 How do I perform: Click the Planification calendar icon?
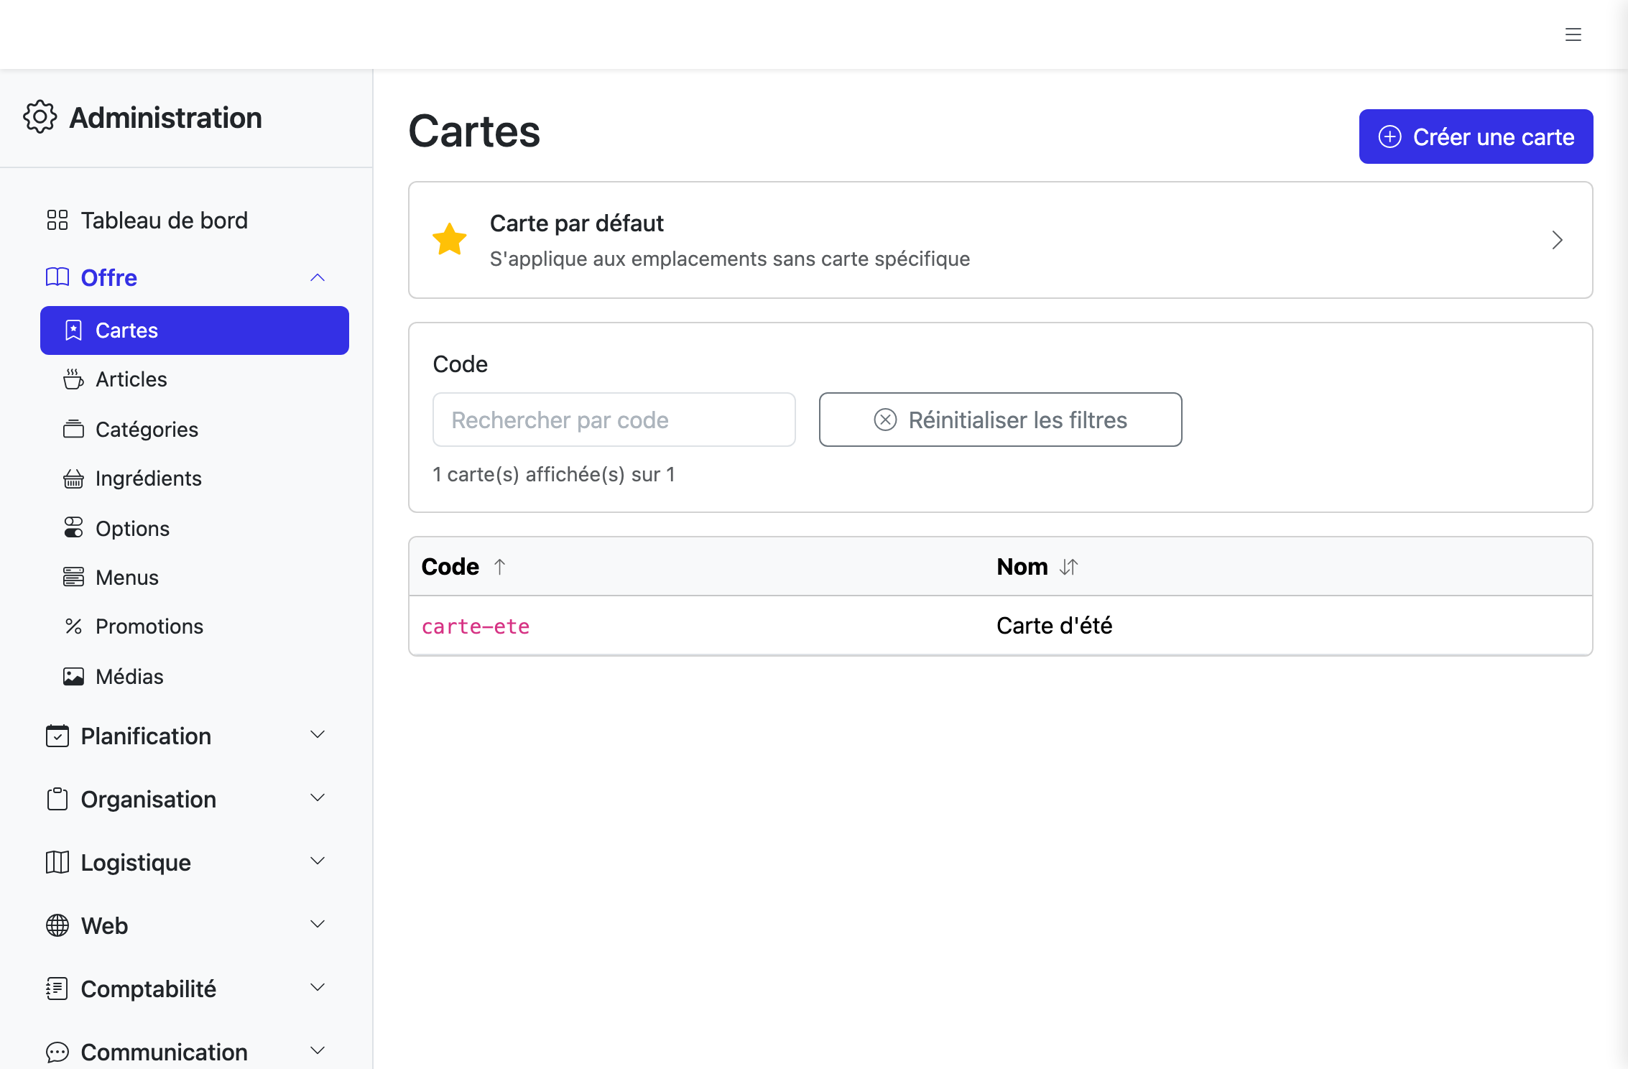point(57,736)
